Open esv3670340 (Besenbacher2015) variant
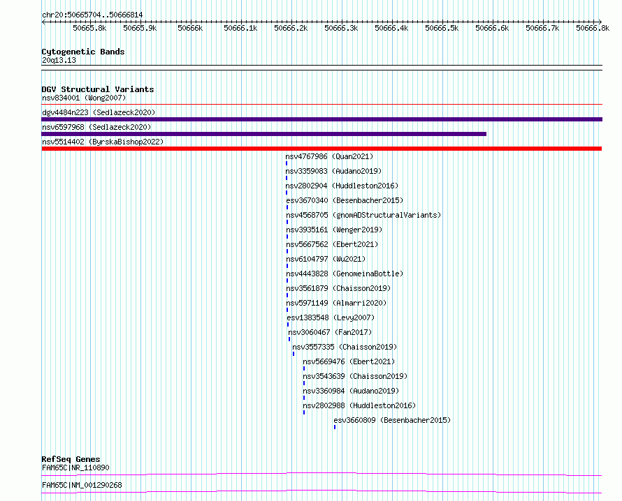Image resolution: width=622 pixels, height=501 pixels. 345,200
